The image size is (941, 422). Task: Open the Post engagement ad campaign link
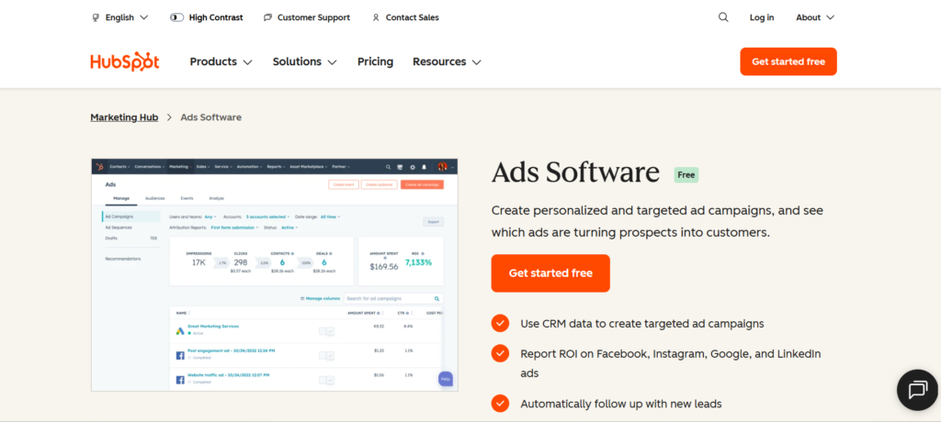coord(232,350)
